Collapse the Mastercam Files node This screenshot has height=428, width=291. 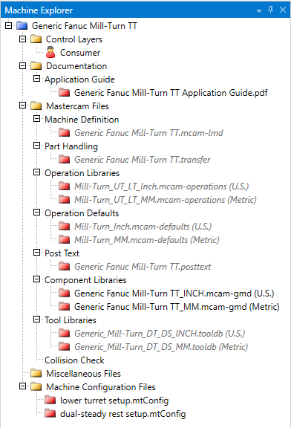coord(22,106)
